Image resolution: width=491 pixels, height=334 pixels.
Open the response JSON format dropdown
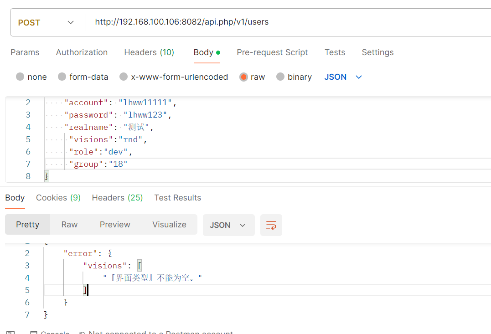[228, 225]
